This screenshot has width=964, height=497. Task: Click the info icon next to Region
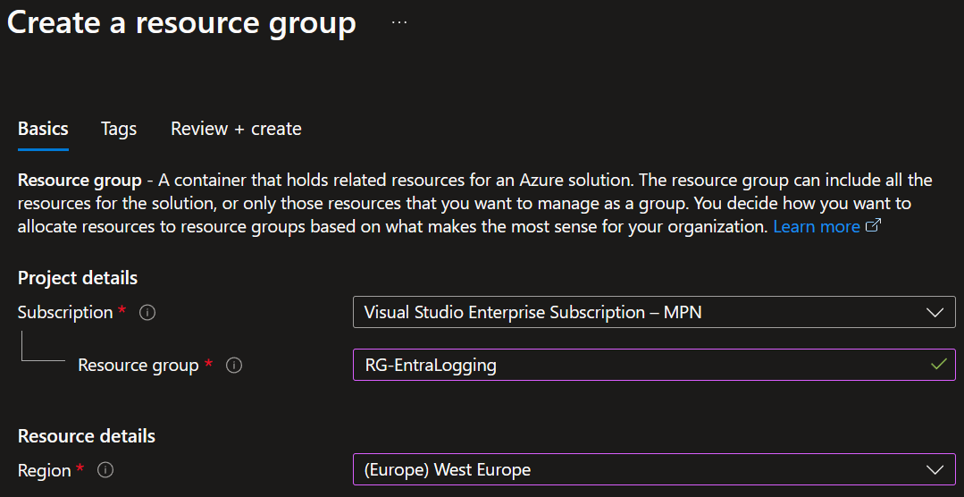[105, 470]
